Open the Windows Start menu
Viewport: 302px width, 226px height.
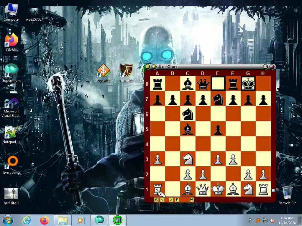click(8, 220)
